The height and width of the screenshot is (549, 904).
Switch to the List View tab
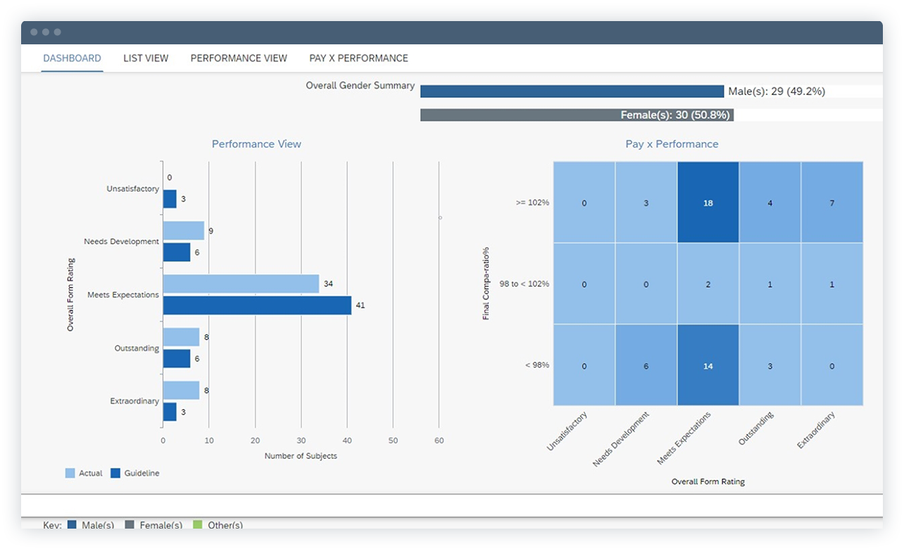coord(145,58)
